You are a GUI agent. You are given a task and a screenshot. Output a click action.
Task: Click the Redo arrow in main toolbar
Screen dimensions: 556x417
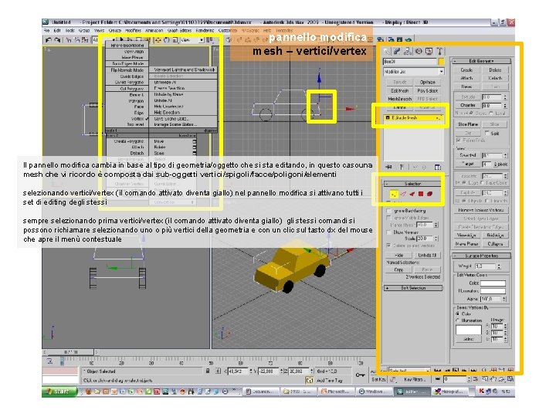57,40
